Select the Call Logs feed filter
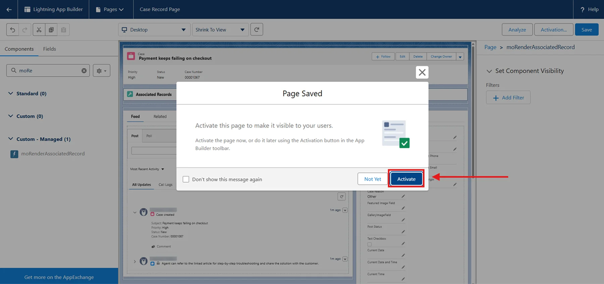604x284 pixels. point(165,185)
